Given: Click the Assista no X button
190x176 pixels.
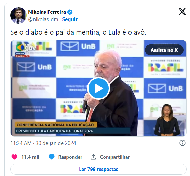Looking at the screenshot, I should click(x=164, y=50).
